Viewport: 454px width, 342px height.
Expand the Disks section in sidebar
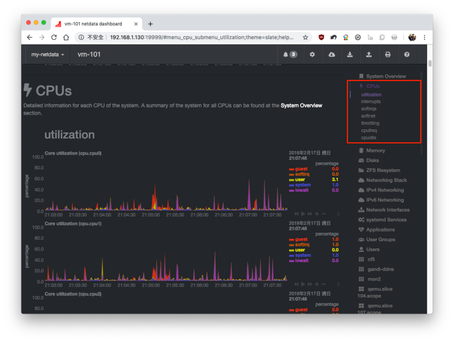click(x=372, y=160)
